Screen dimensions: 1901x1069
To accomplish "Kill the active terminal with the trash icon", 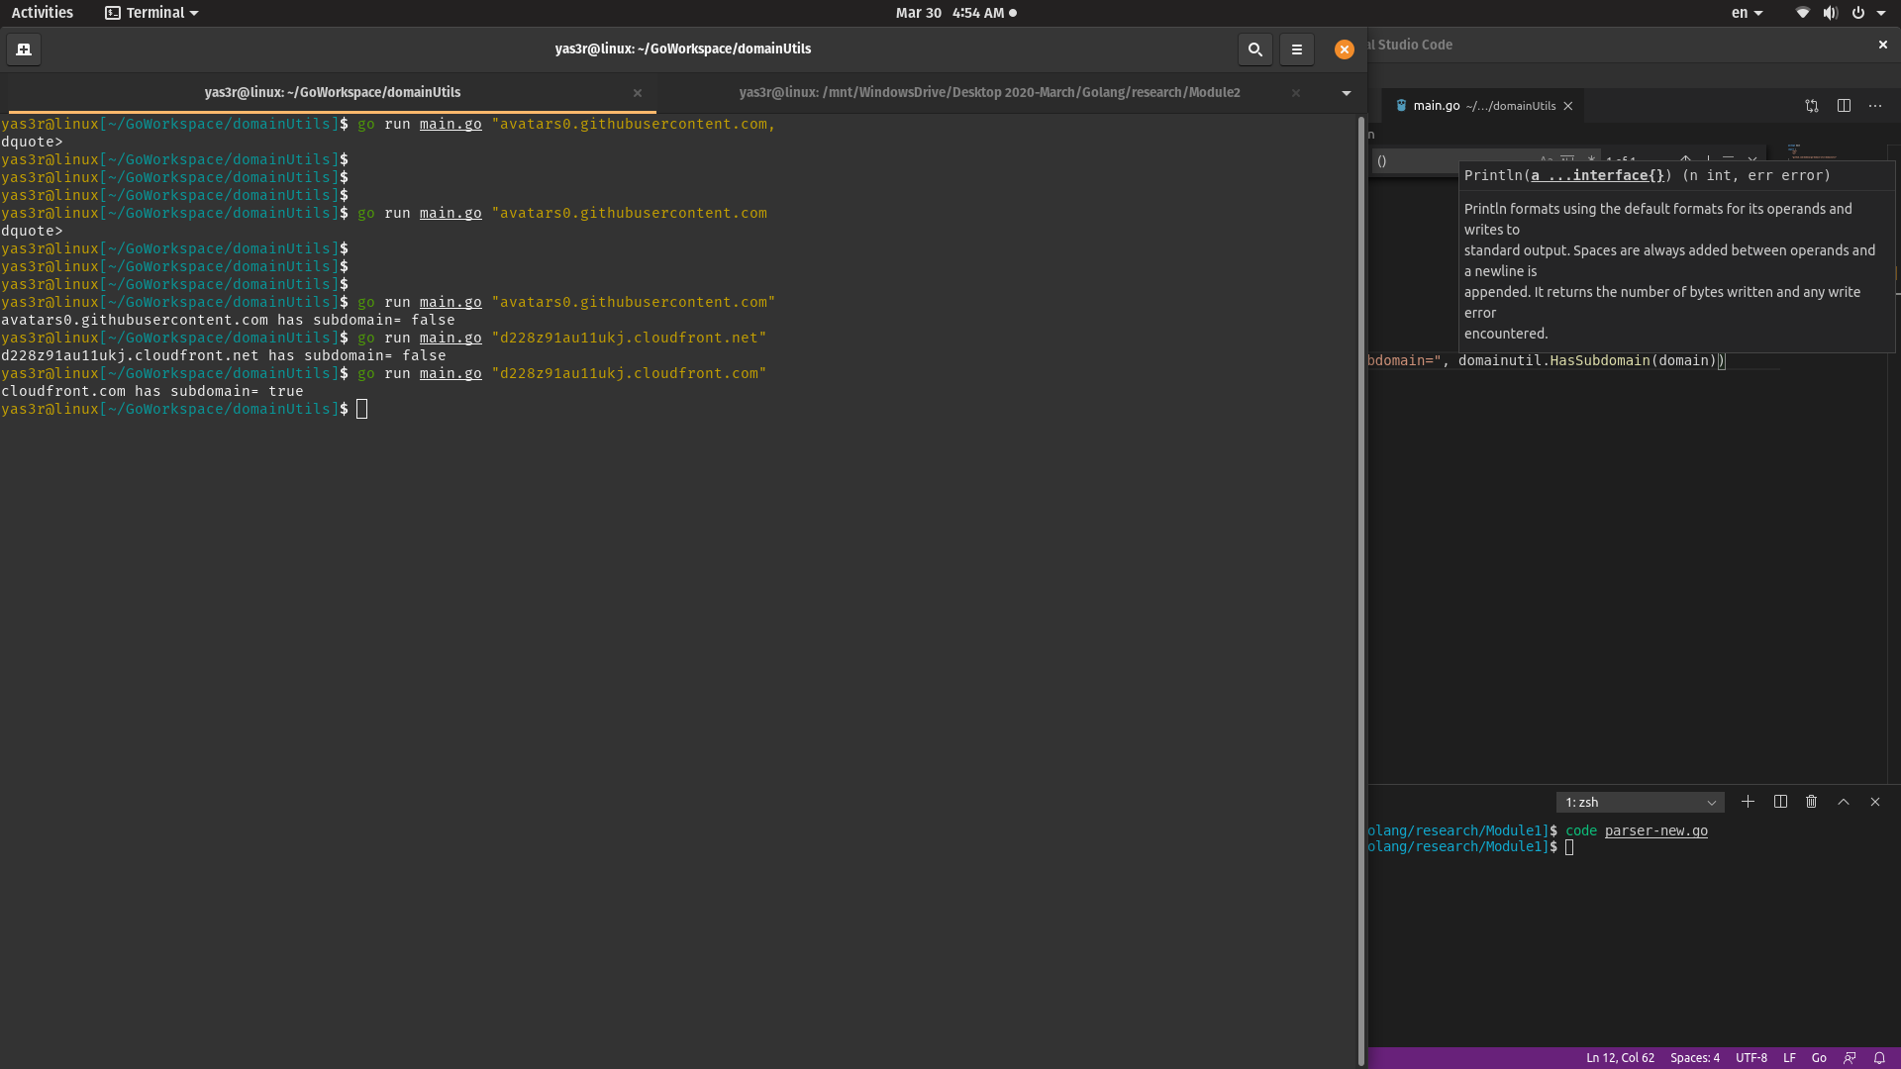I will tap(1811, 802).
